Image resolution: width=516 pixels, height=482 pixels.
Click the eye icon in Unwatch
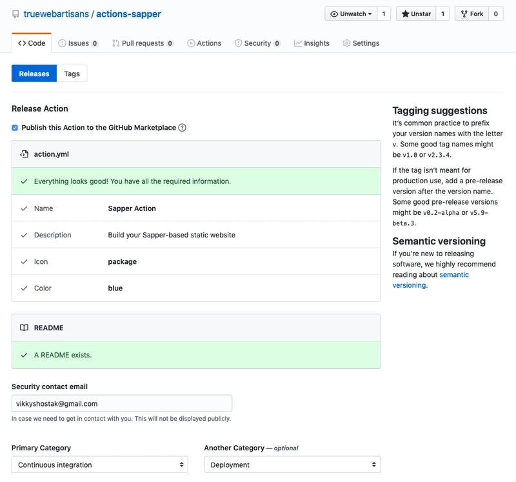coord(334,14)
